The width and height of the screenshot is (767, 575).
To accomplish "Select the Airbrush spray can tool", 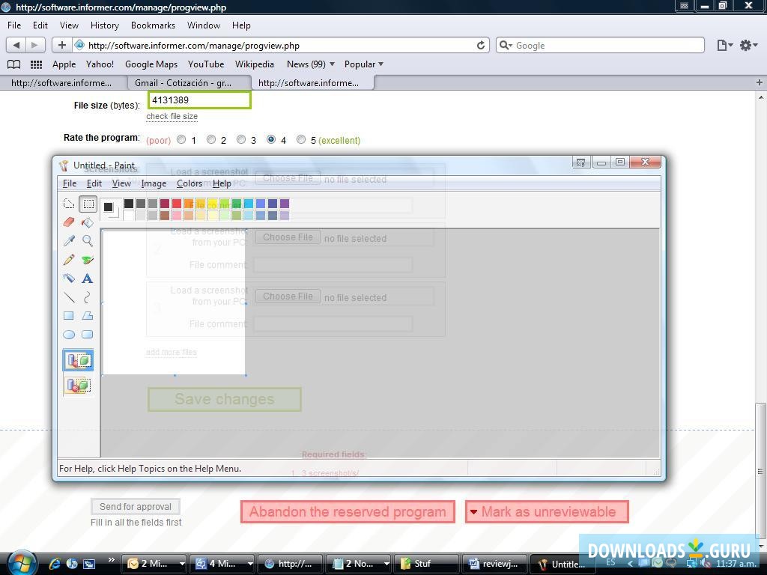I will click(69, 279).
